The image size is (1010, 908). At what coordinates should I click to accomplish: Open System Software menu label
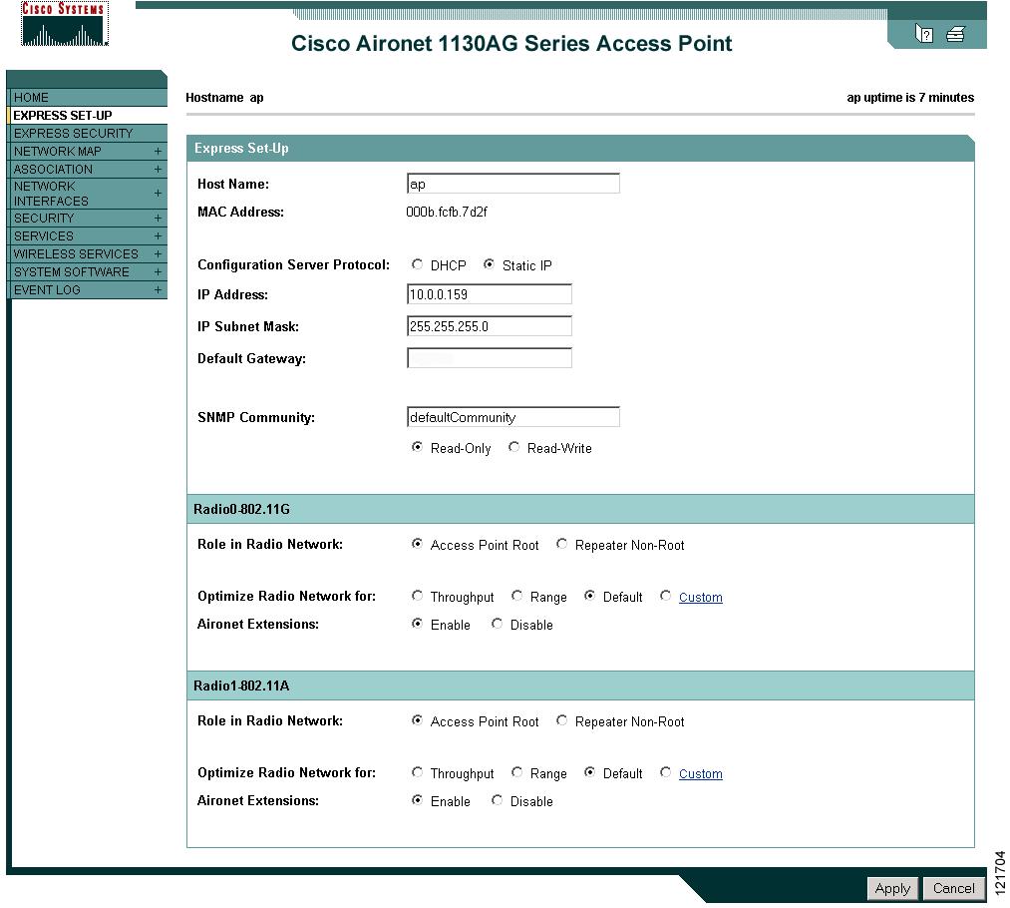(72, 272)
